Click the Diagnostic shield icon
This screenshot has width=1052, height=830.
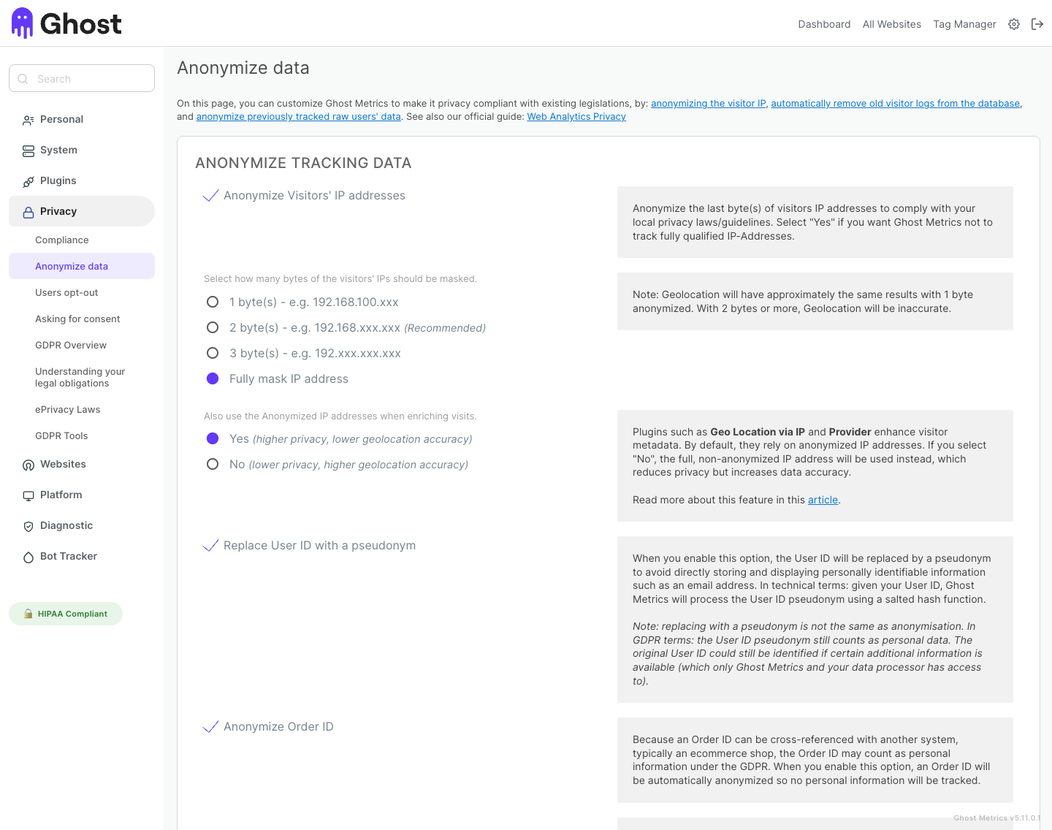pos(28,526)
